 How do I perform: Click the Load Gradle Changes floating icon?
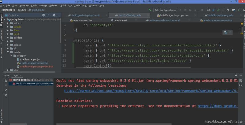225,32
